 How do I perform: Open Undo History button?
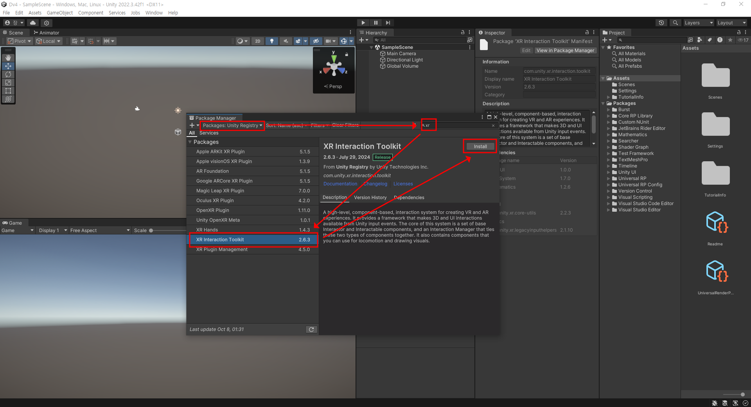click(661, 23)
